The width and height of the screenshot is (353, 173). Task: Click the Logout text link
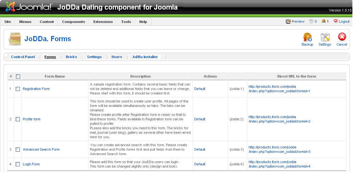click(x=344, y=21)
